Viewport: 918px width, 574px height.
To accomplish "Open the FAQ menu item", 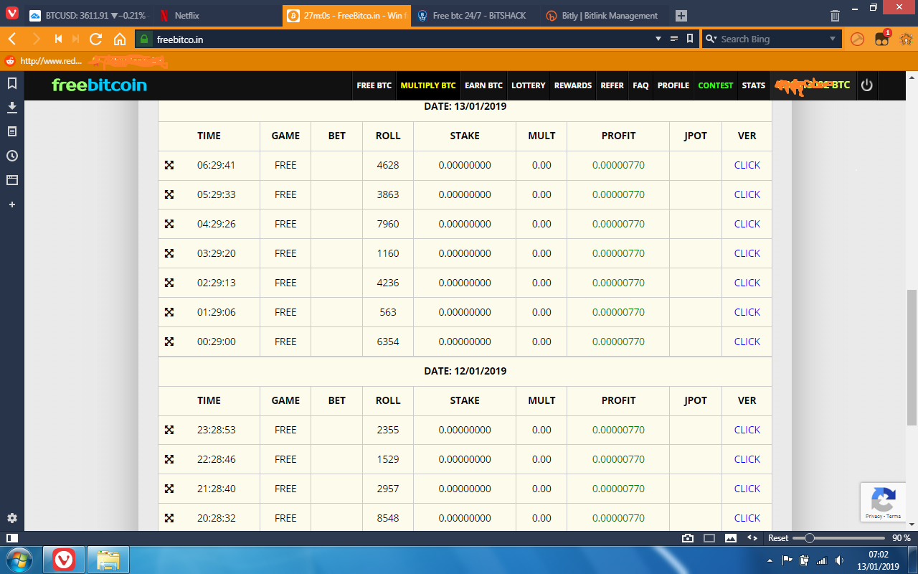I will (x=640, y=85).
